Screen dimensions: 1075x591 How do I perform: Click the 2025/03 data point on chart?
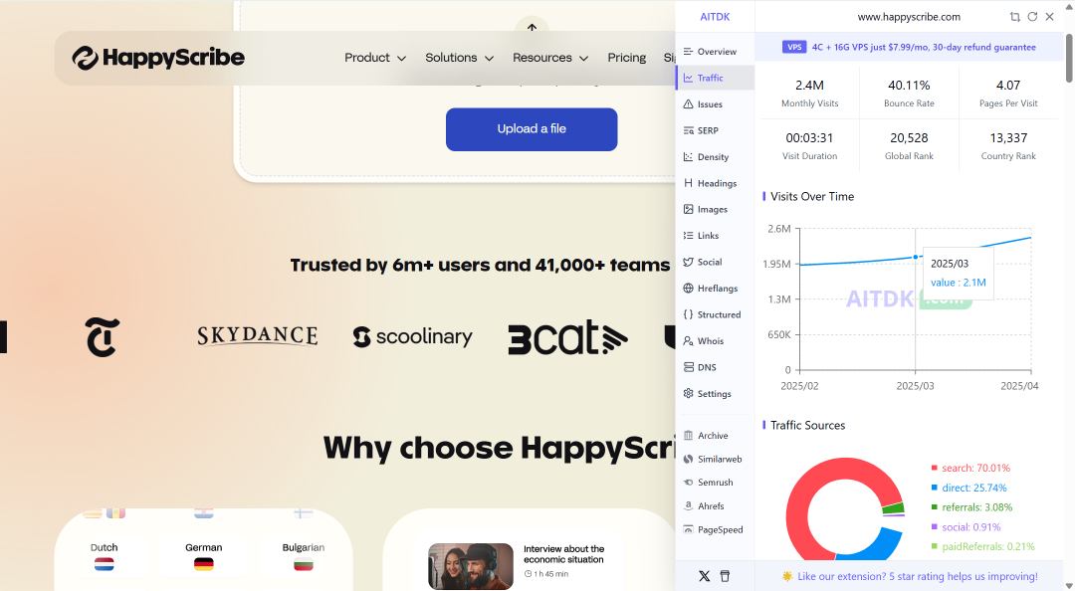click(916, 257)
